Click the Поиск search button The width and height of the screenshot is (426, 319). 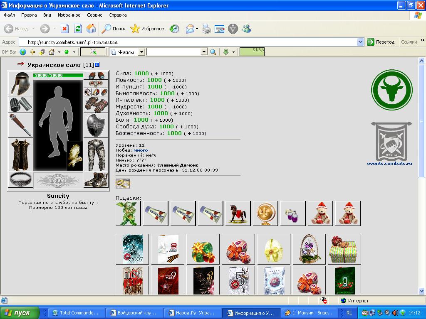point(114,29)
